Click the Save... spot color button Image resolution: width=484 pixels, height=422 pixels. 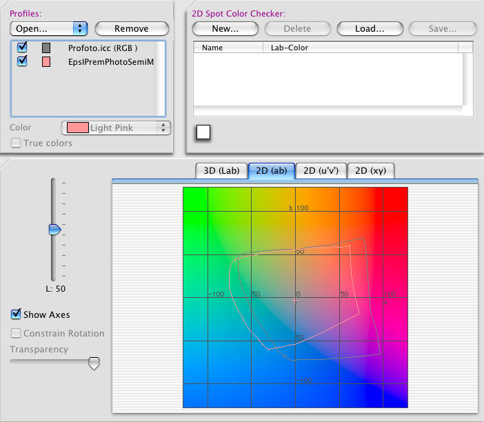pos(443,29)
